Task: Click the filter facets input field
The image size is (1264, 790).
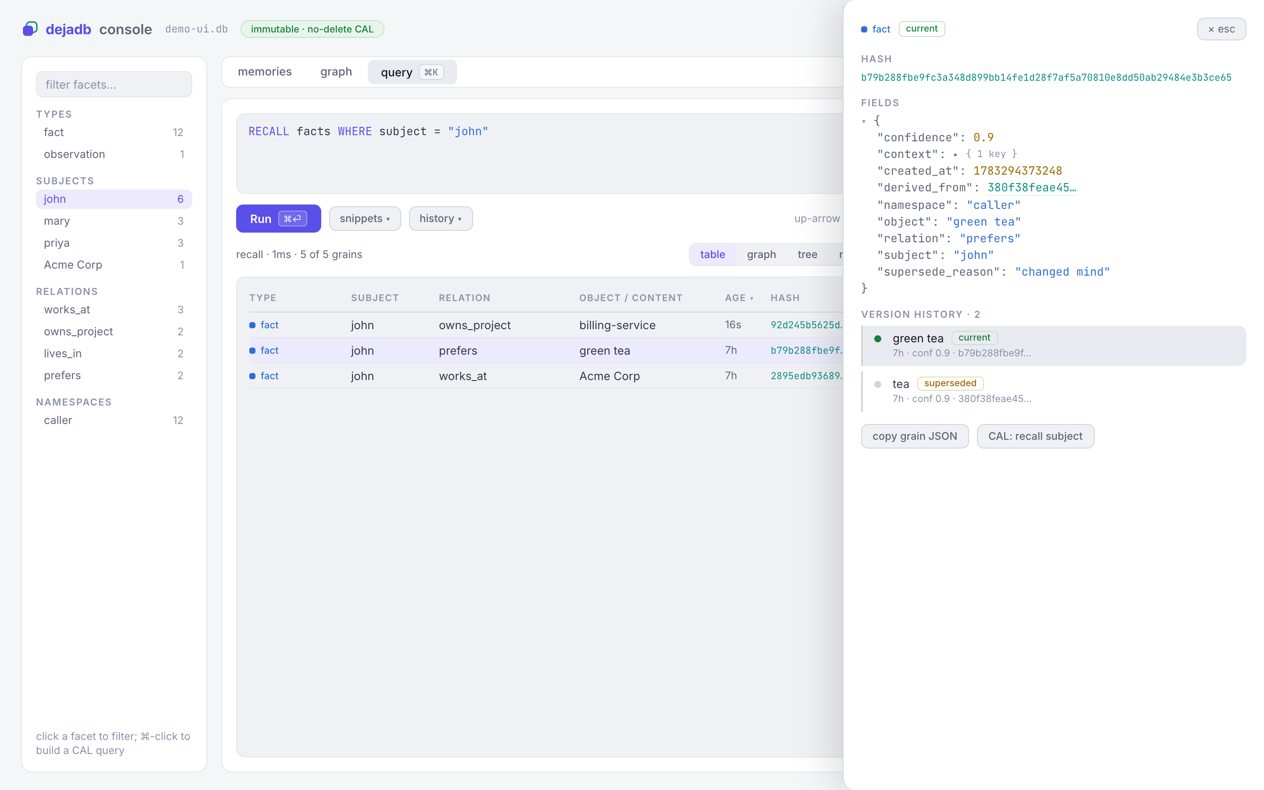Action: coord(114,84)
